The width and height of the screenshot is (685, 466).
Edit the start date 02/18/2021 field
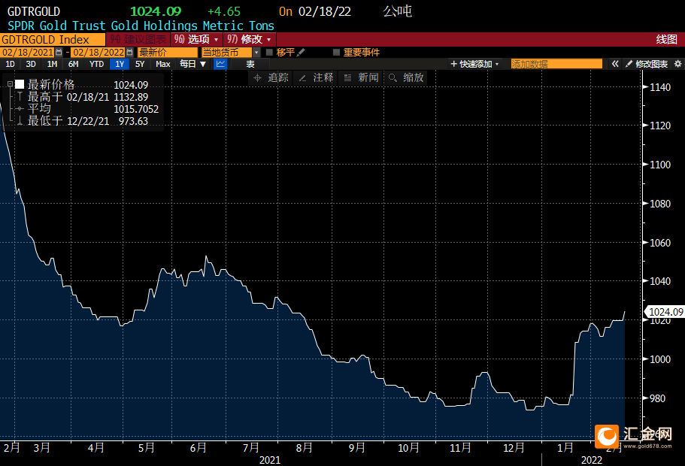coord(28,53)
